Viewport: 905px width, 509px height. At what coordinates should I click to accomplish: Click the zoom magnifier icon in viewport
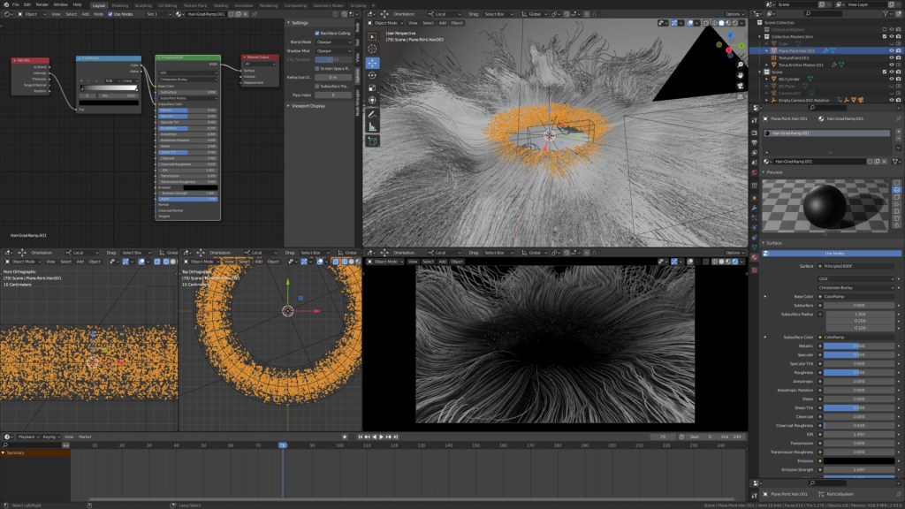(738, 65)
